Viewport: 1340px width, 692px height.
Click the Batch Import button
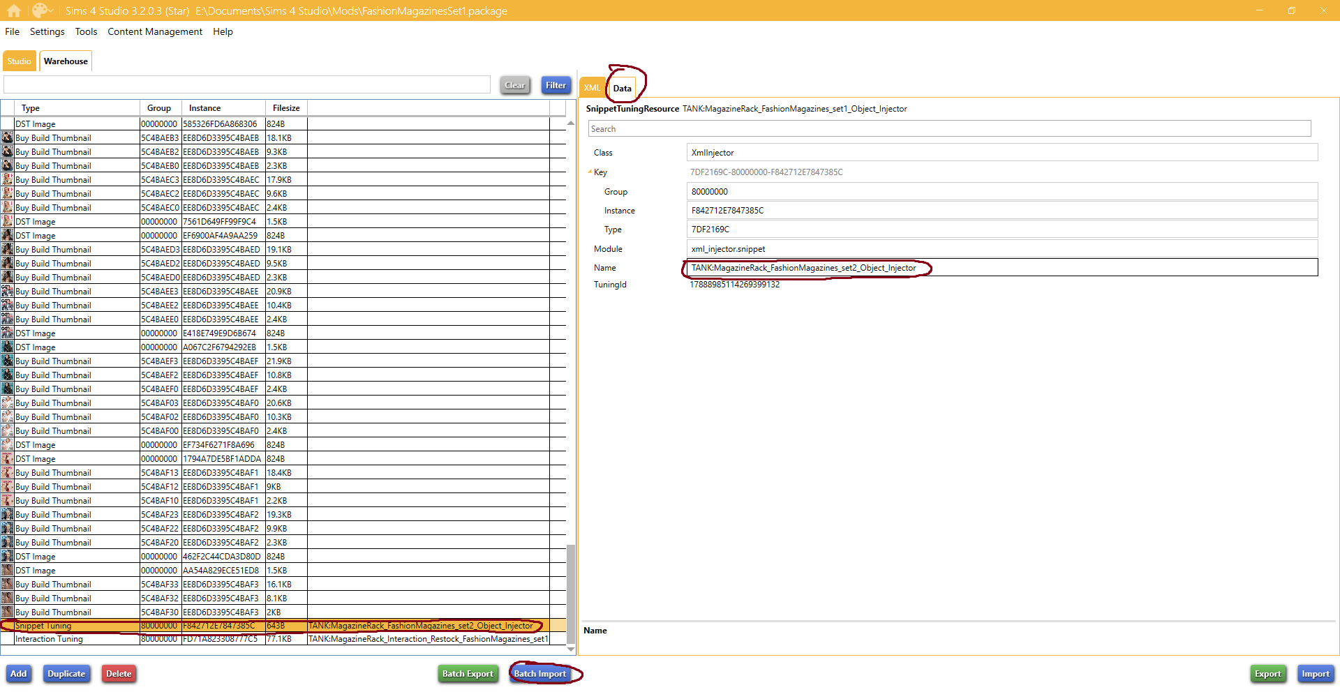click(540, 674)
